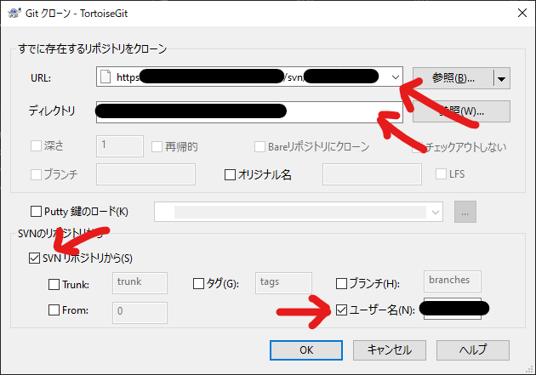Click the キャンセル button

[390, 350]
